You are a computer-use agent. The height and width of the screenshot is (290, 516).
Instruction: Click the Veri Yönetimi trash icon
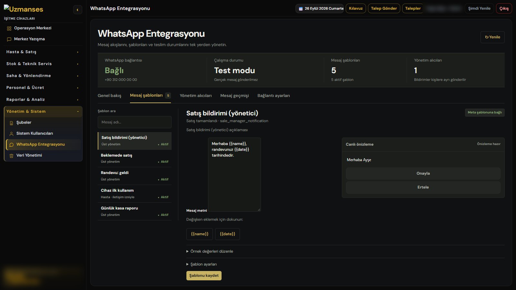[11, 156]
